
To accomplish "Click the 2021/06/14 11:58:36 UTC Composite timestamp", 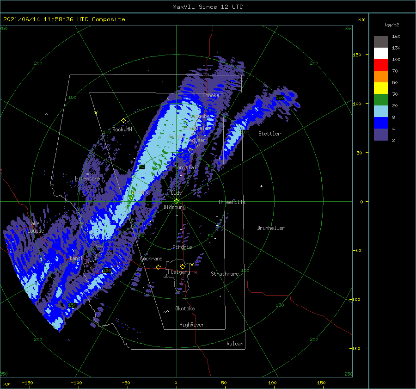I will pos(64,19).
